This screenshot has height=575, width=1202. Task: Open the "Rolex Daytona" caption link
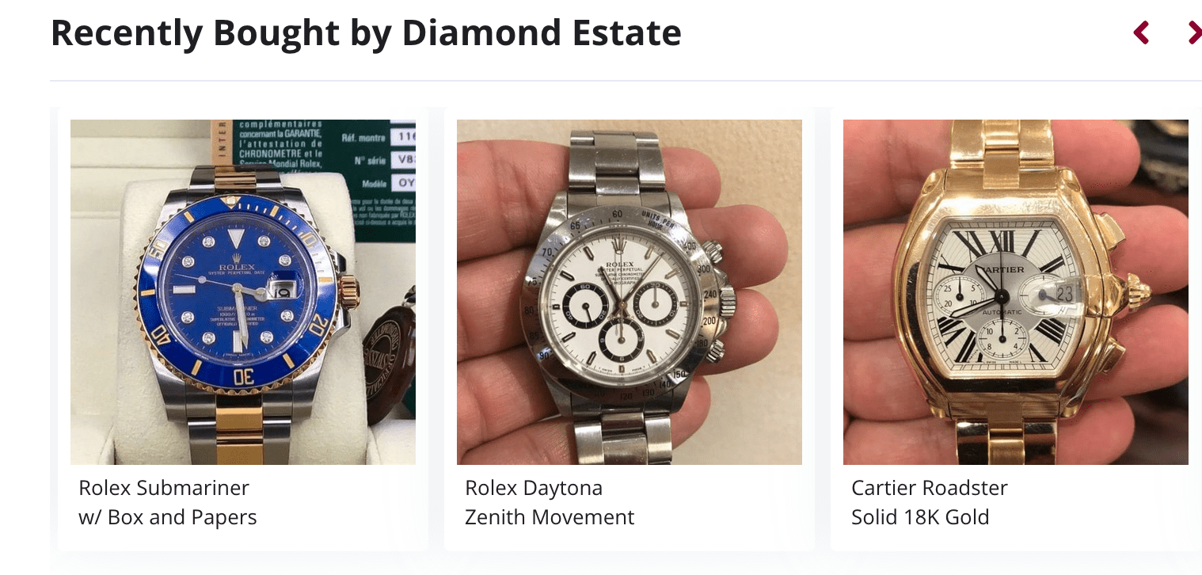coord(534,488)
